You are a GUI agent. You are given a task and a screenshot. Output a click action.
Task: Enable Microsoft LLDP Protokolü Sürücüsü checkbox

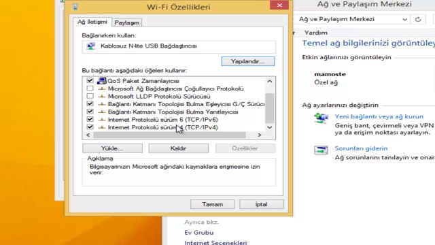[x=90, y=96]
